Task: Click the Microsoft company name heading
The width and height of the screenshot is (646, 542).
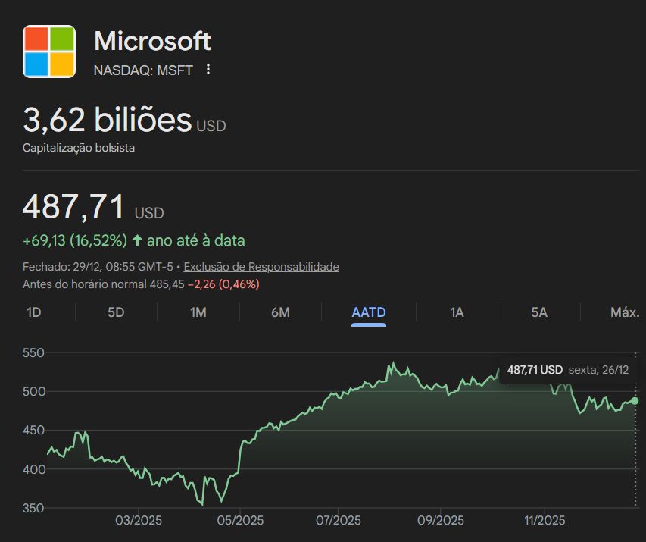Action: pos(152,41)
